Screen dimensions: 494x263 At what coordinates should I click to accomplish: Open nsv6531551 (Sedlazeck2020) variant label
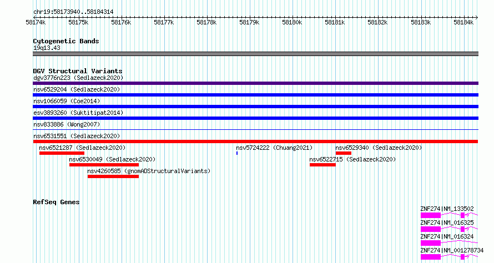[77, 136]
